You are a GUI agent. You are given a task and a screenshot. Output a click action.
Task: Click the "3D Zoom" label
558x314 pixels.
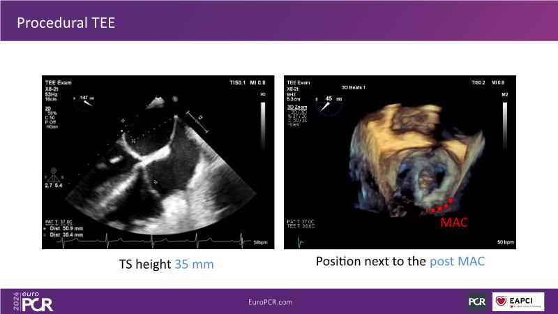pyautogui.click(x=298, y=106)
